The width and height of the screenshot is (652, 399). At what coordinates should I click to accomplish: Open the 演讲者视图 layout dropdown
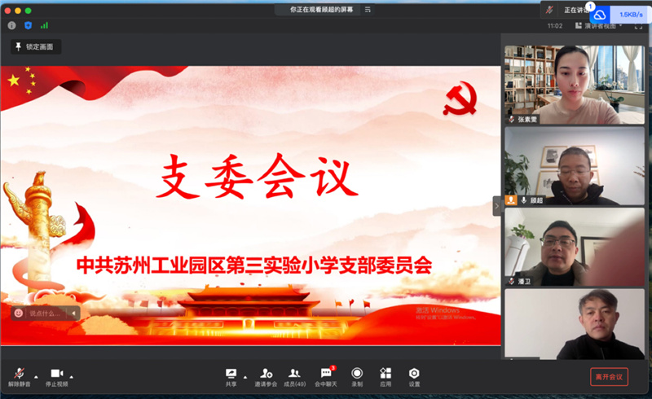(x=599, y=26)
